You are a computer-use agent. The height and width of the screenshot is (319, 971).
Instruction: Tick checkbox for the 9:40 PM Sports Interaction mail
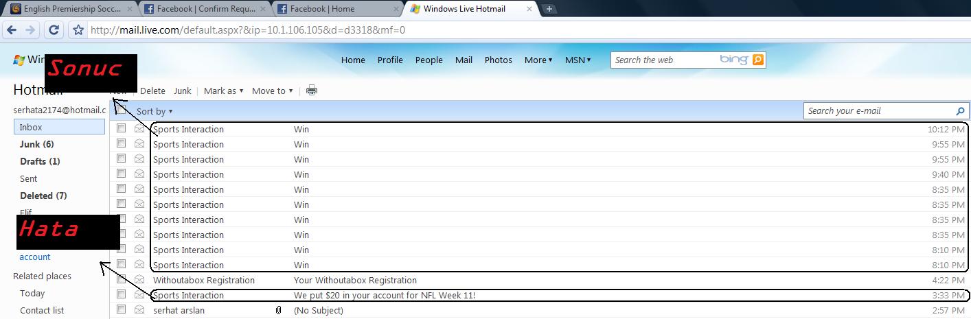point(121,174)
